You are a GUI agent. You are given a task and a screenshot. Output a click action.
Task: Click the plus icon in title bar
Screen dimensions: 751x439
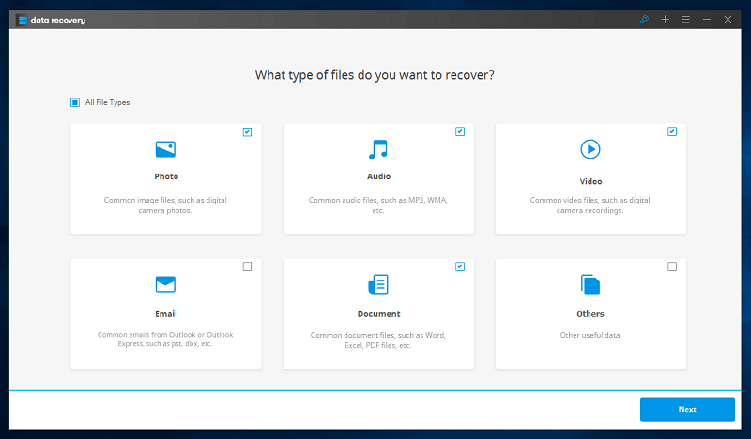(x=665, y=19)
